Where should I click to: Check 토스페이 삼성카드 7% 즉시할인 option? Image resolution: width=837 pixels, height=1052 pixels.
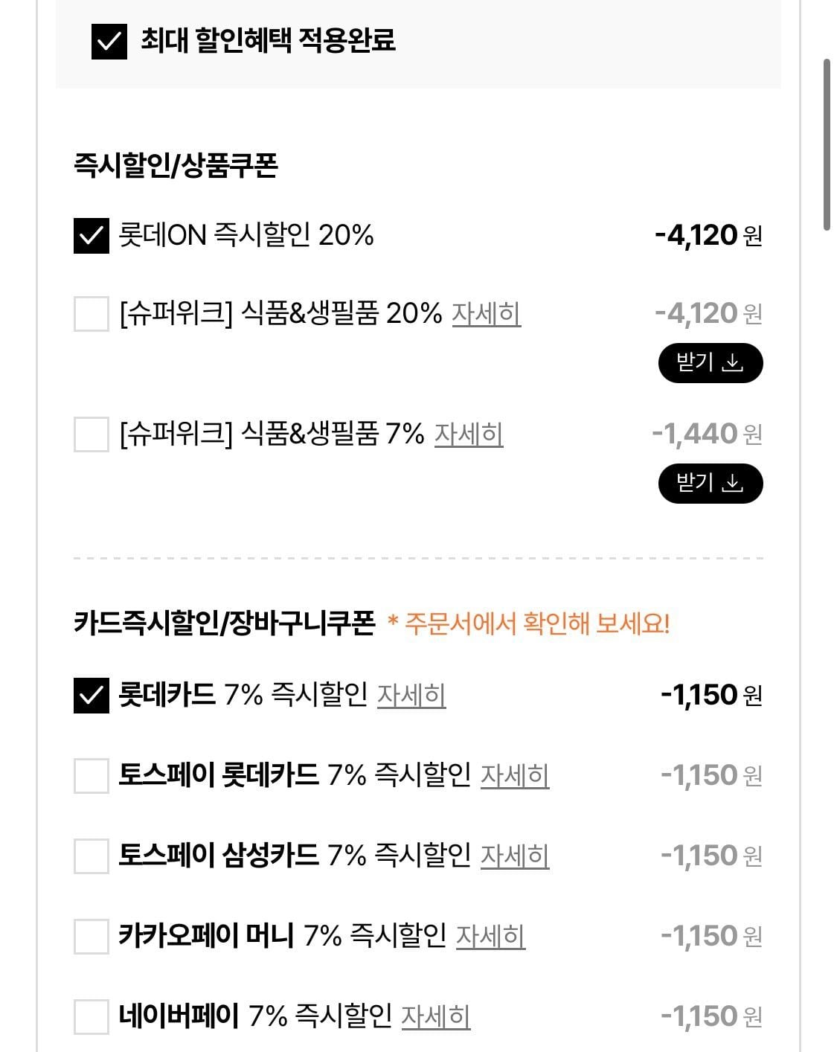click(x=92, y=856)
